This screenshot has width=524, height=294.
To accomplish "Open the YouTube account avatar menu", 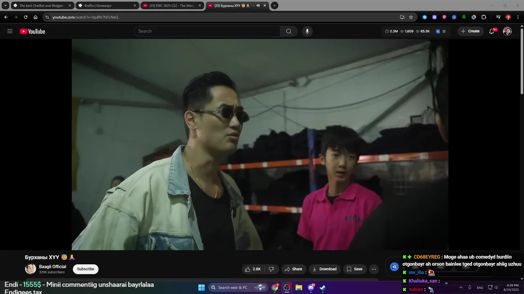I will click(507, 31).
